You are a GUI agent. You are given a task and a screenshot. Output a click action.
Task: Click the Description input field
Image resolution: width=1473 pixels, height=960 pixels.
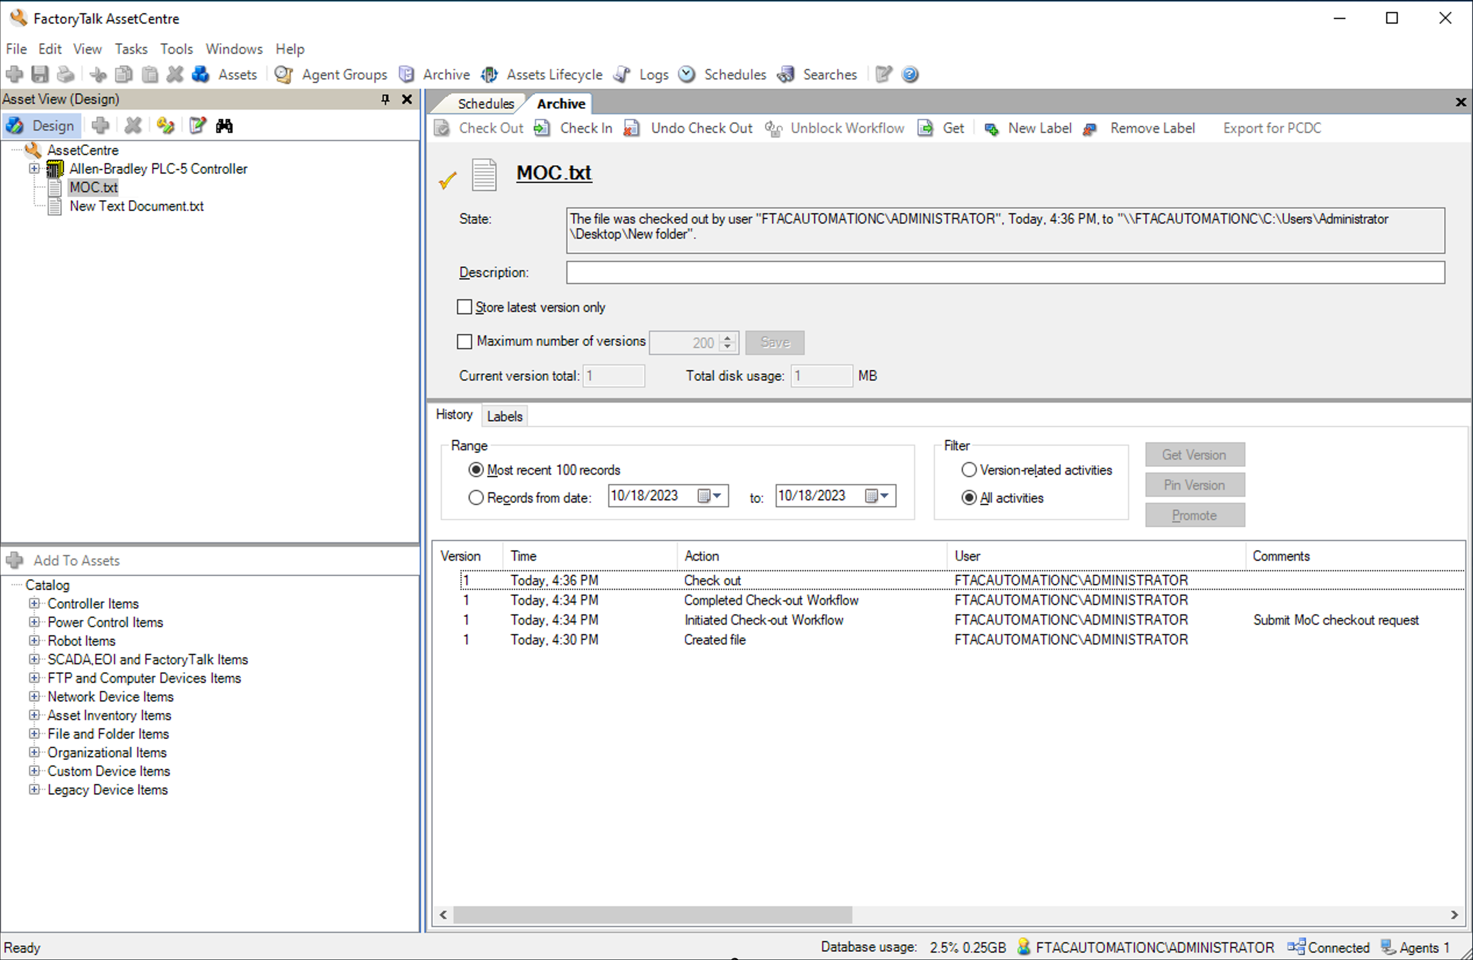point(1005,272)
